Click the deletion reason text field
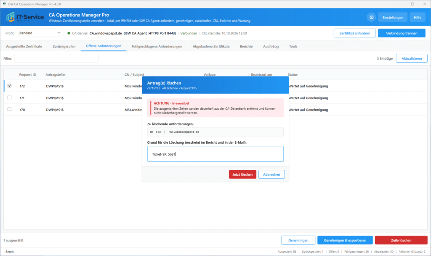Viewport: 431px width, 256px height. point(215,154)
